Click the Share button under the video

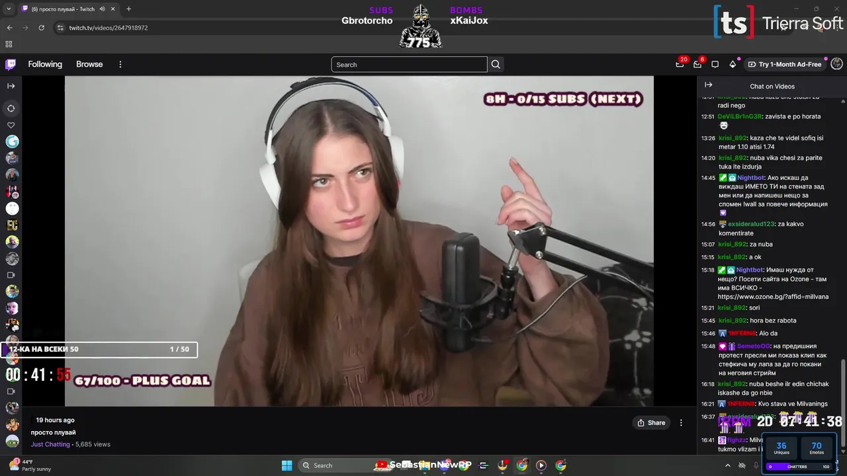[650, 423]
